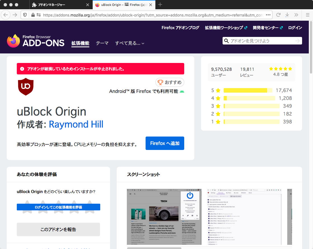The height and width of the screenshot is (249, 313).
Task: Open the Firefox hamburger menu
Action: (x=308, y=15)
